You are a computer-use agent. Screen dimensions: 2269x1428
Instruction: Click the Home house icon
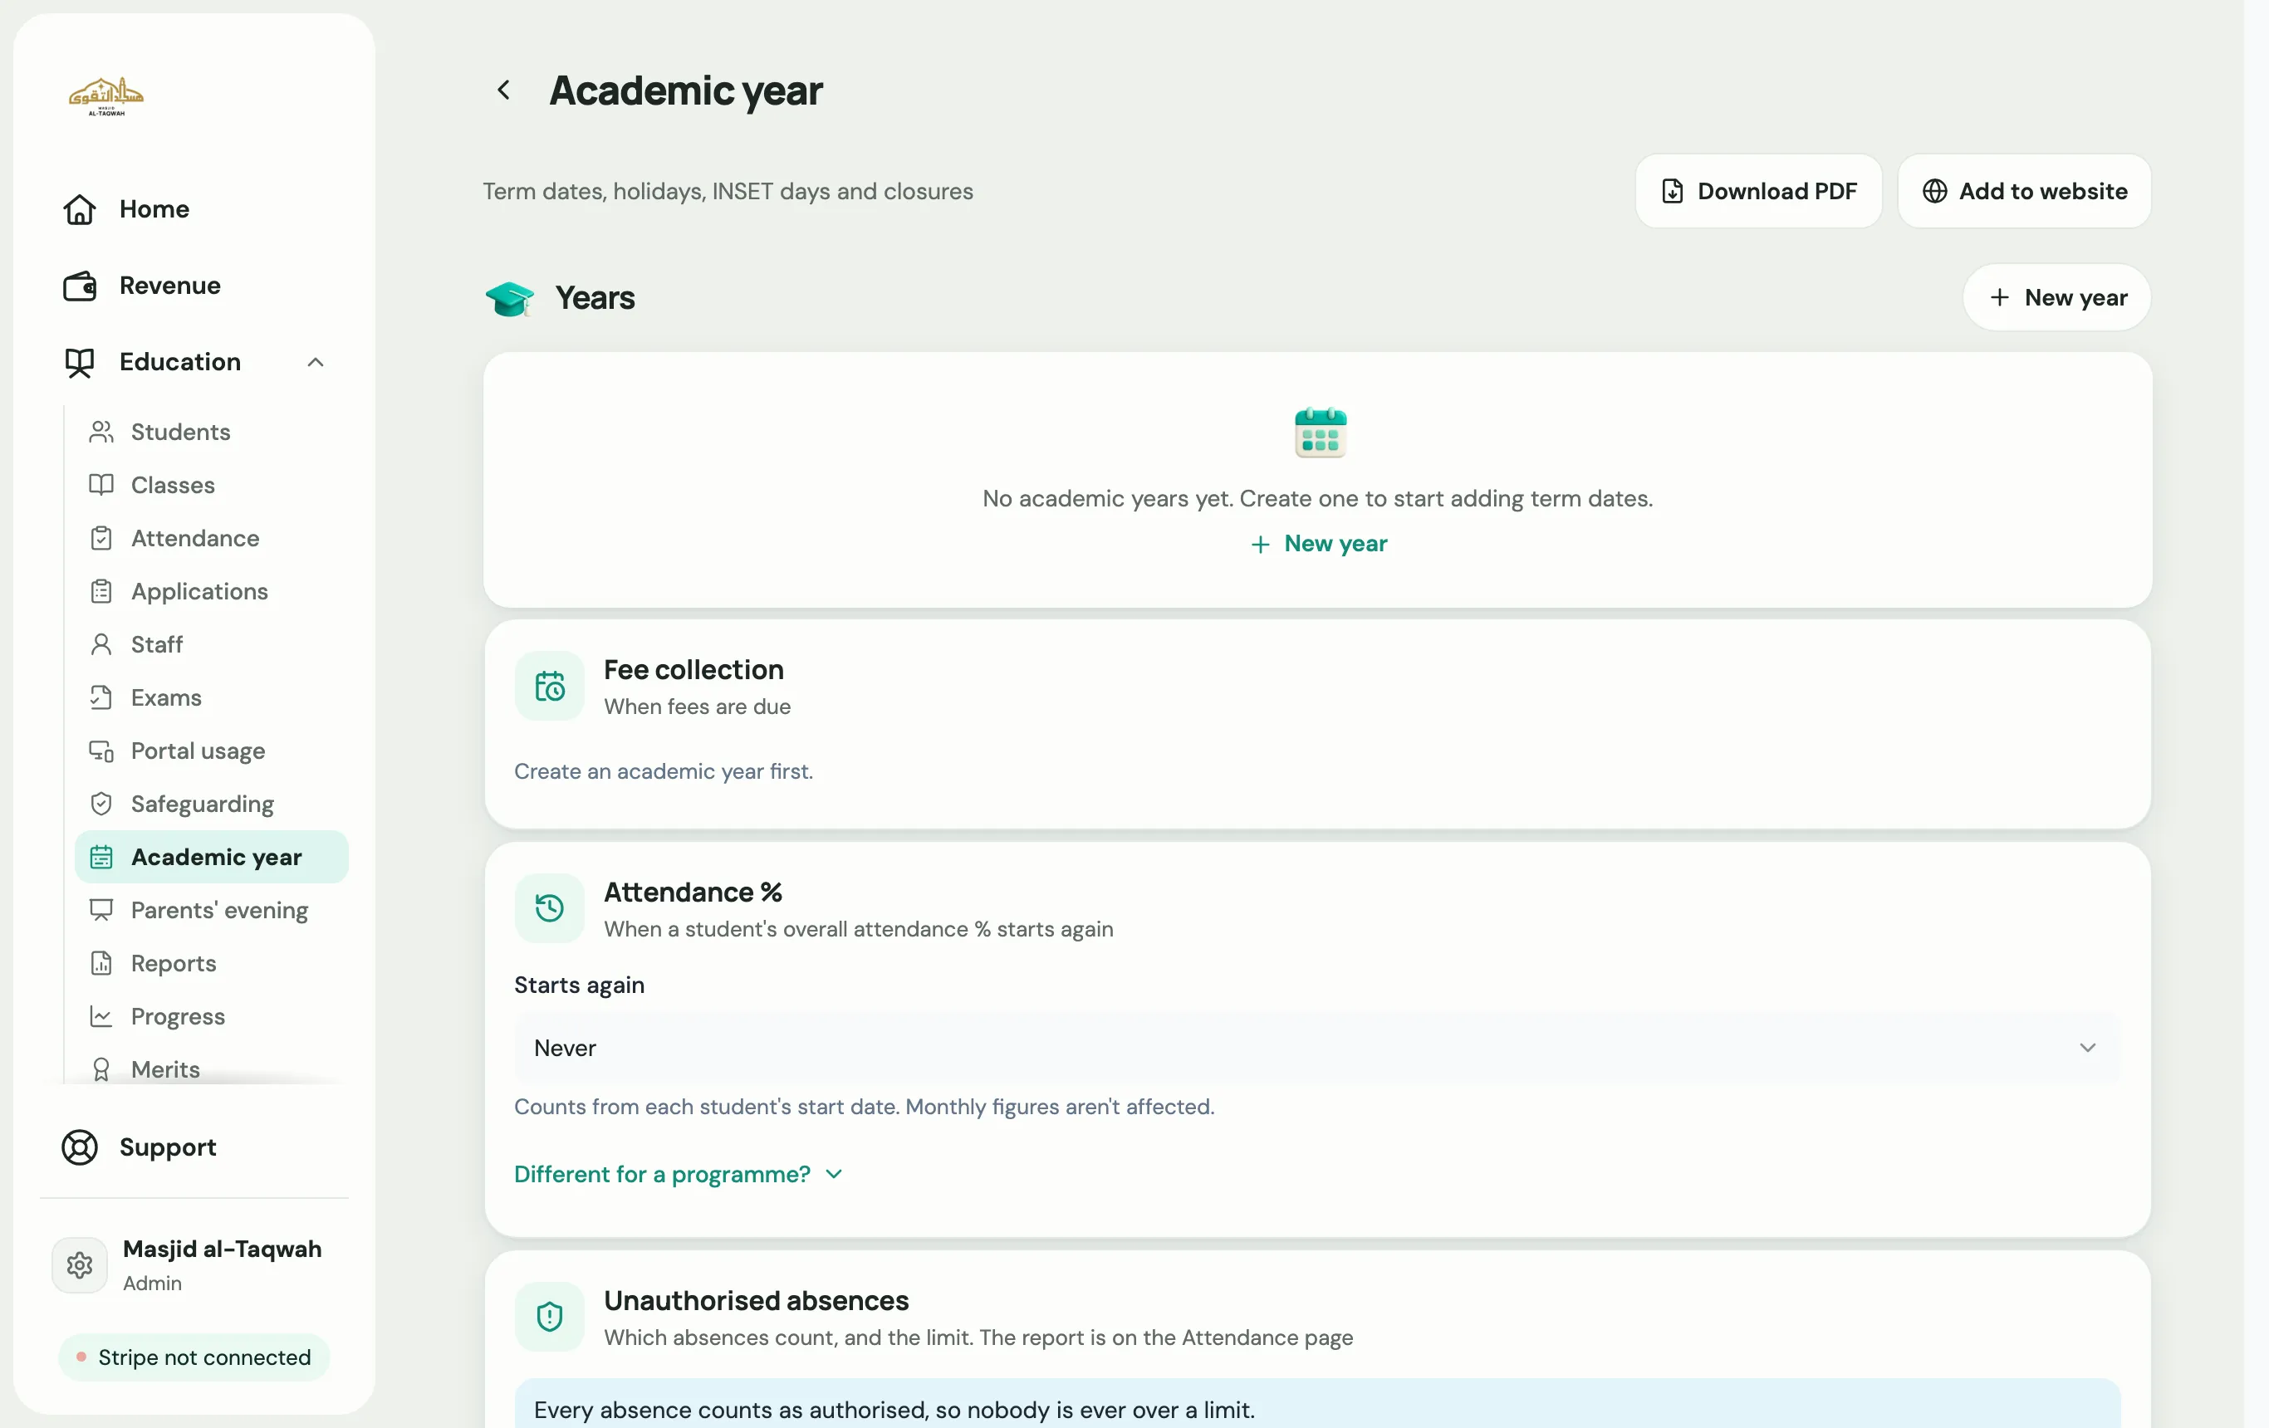click(80, 209)
